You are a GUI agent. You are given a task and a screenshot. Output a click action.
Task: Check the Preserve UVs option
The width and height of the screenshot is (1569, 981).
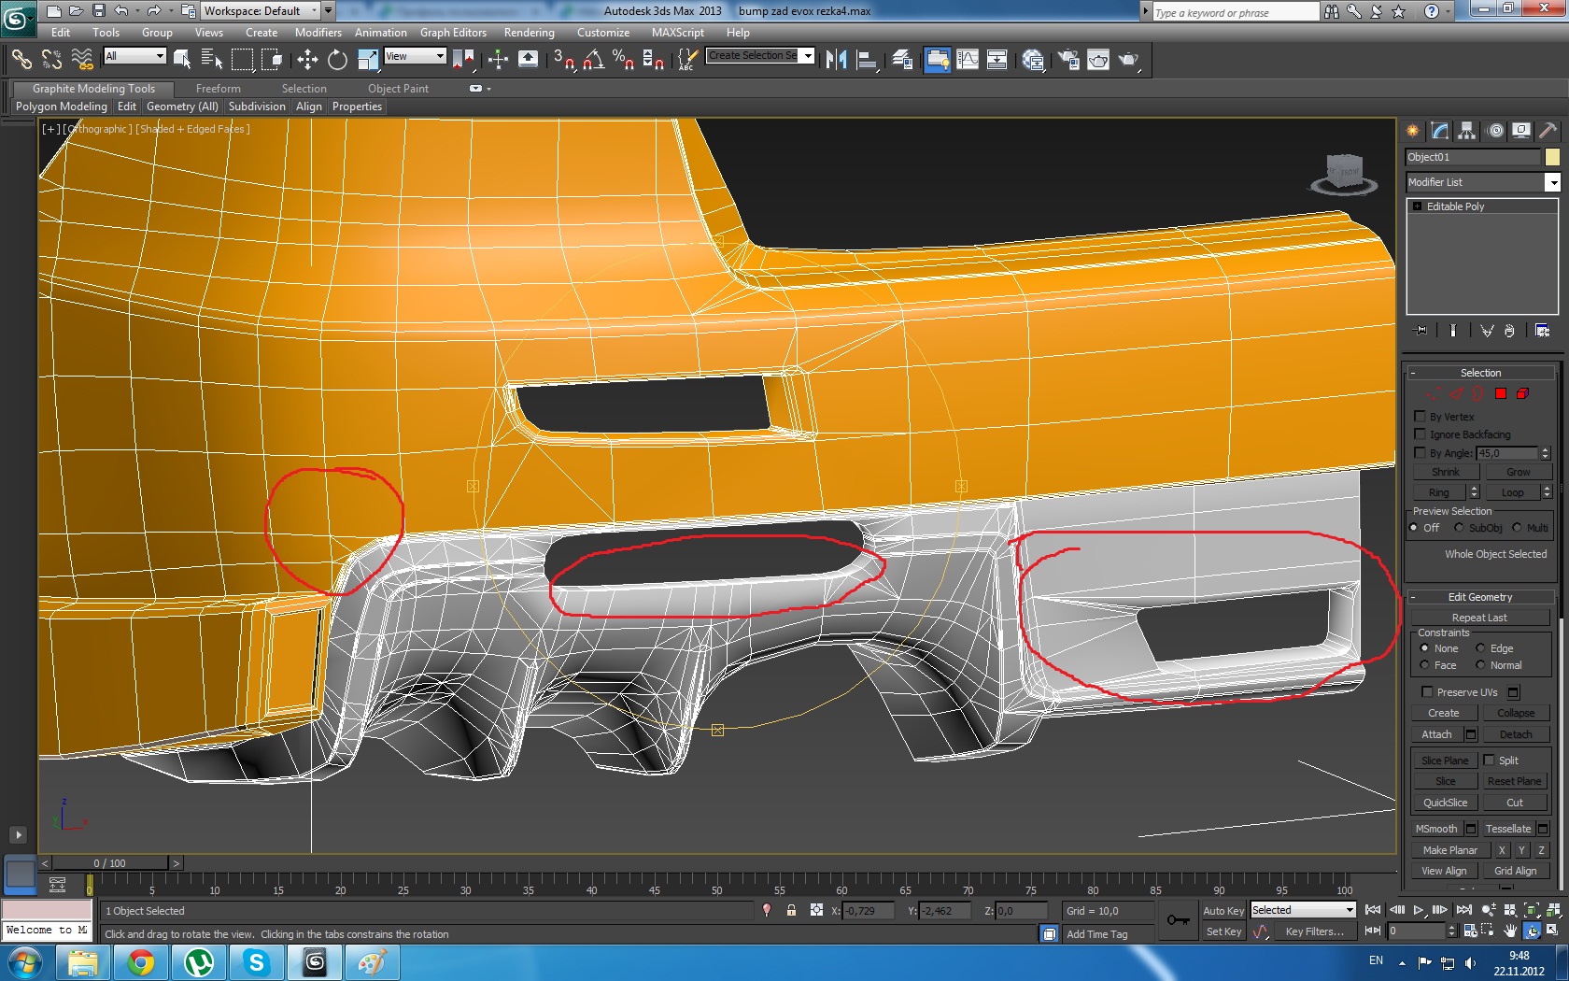pos(1427,692)
